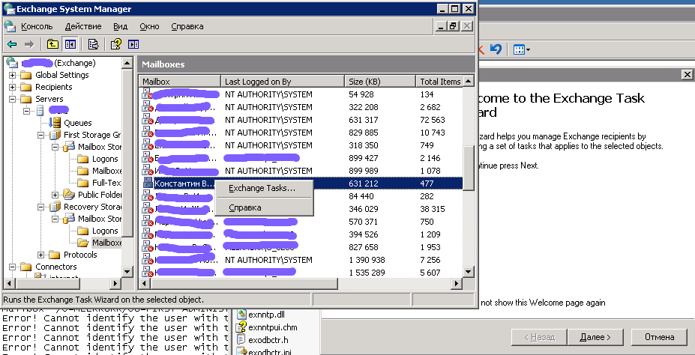695x355 pixels.
Task: Click the Exchange System Manager title icon
Action: tap(8, 8)
